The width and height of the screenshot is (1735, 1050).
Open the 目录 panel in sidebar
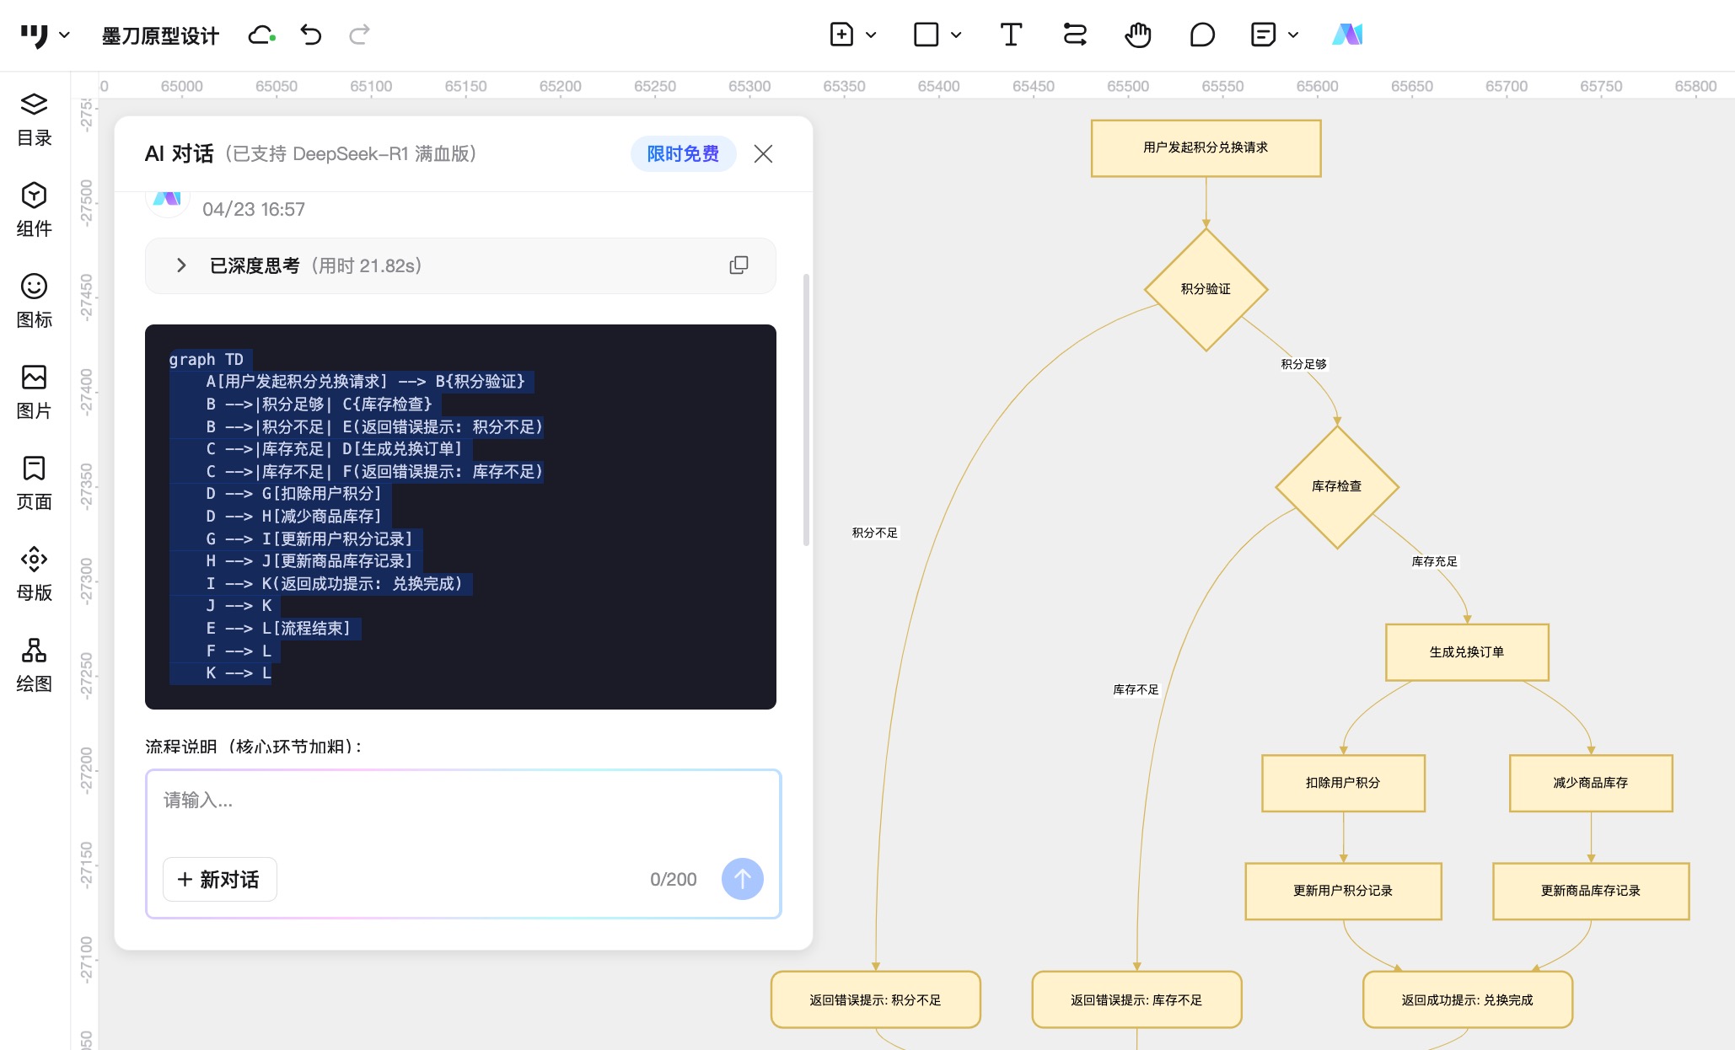34,119
